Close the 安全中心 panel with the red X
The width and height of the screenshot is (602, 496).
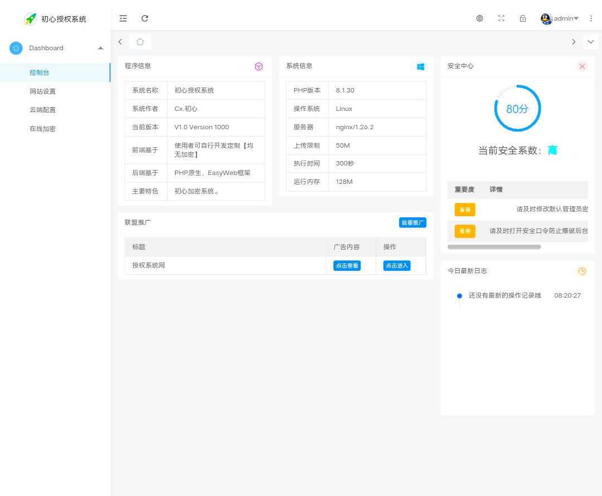coord(582,66)
